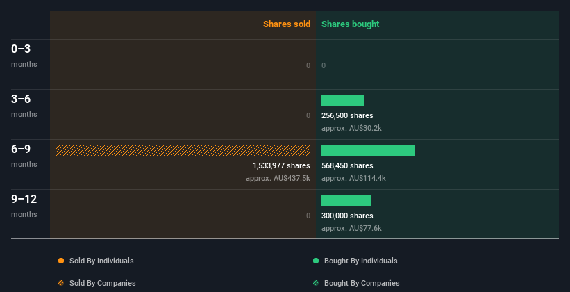This screenshot has width=570, height=292.
Task: Click the 300,000 shares value
Action: [347, 216]
